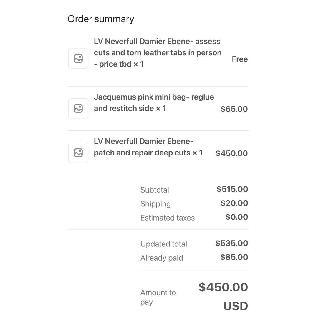Click LV Neverfull patch and repair title
This screenshot has height=318, width=318.
click(x=148, y=147)
